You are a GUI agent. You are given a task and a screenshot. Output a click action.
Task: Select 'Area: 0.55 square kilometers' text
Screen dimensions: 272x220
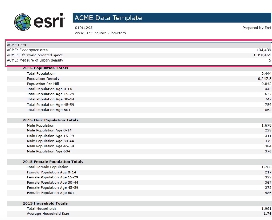tap(100, 33)
